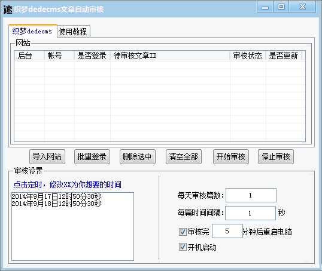The width and height of the screenshot is (322, 271).
Task: Toggle the 审核完 restart computer checkbox
Action: 183,232
